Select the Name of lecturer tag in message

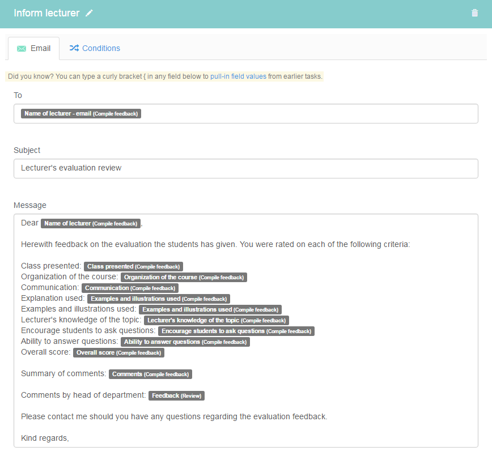click(91, 223)
